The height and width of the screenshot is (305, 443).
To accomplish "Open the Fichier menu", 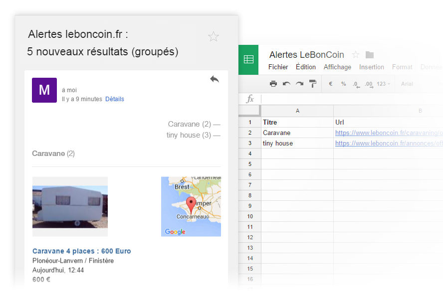I will [x=278, y=67].
